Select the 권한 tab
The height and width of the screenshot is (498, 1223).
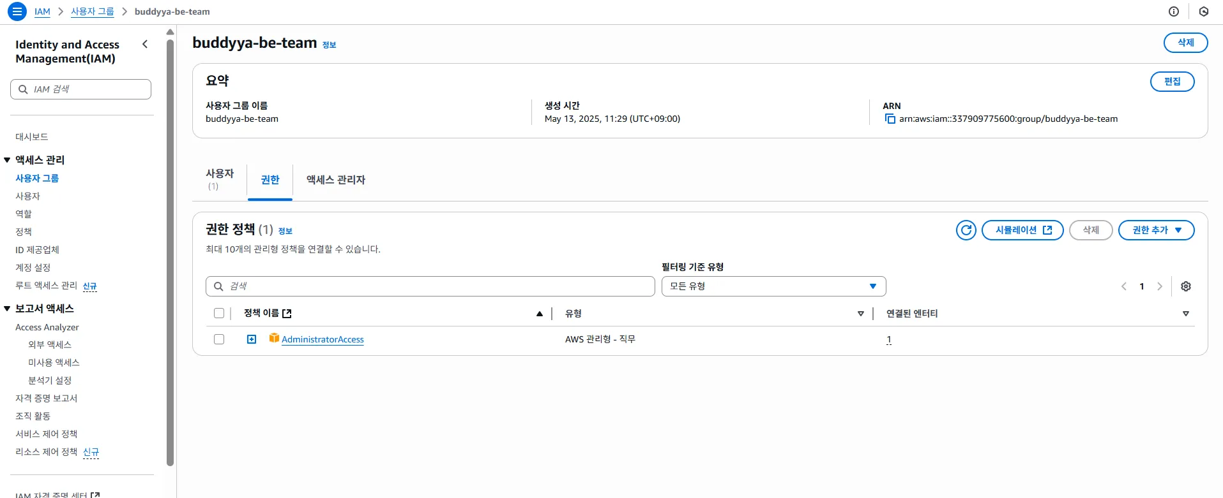pyautogui.click(x=270, y=180)
